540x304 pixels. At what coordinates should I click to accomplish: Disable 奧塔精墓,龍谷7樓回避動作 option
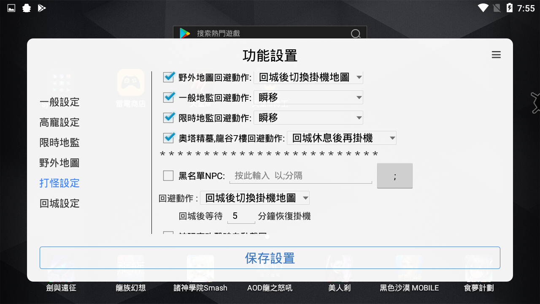[168, 138]
